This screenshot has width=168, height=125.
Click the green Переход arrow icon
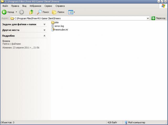[153, 18]
